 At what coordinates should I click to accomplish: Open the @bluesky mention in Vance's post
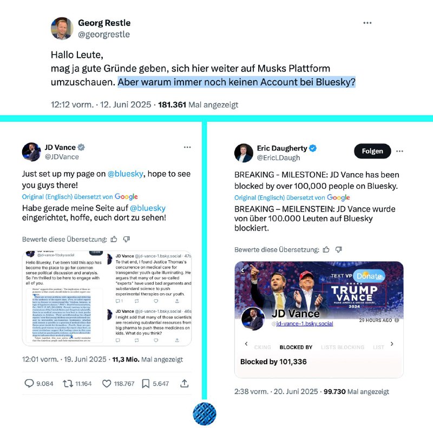126,174
